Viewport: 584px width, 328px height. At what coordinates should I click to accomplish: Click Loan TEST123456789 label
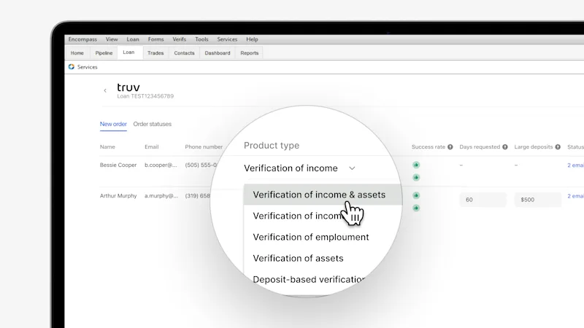click(x=145, y=96)
